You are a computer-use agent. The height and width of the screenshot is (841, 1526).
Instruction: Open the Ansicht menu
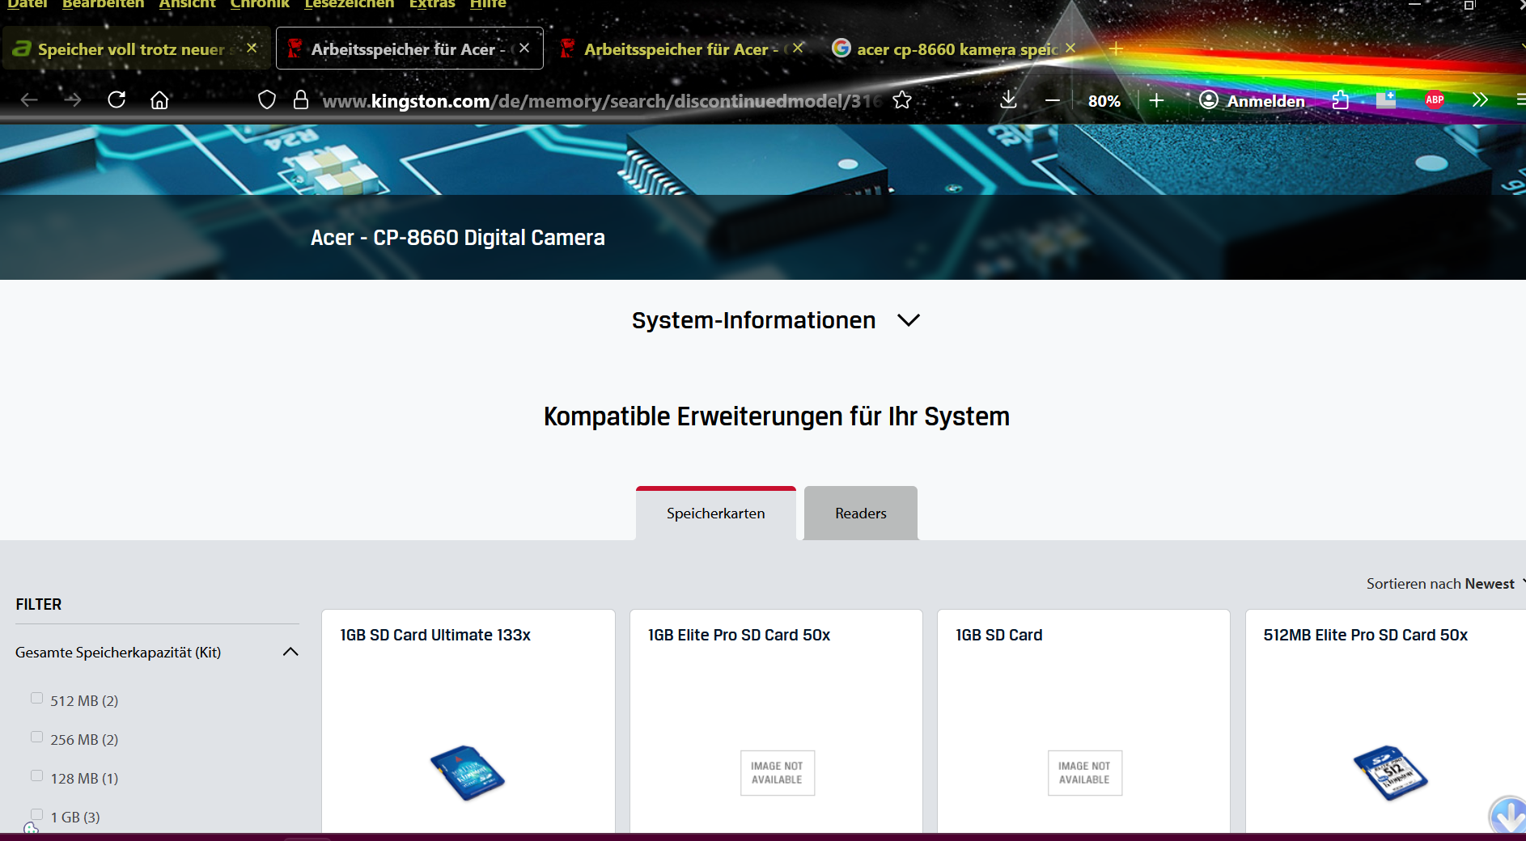pos(187,4)
